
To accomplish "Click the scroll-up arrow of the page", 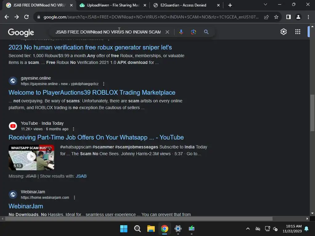I will coord(312,26).
